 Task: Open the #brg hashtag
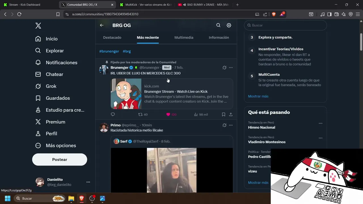pos(127,51)
